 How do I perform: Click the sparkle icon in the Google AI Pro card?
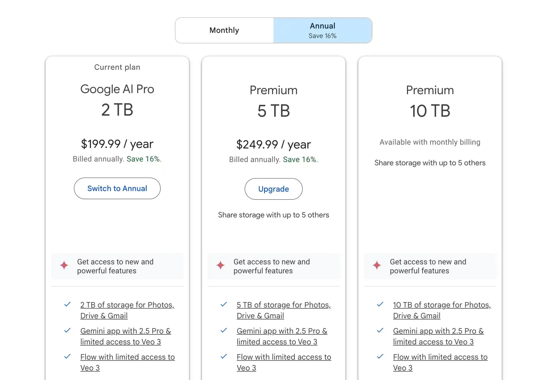pos(64,266)
